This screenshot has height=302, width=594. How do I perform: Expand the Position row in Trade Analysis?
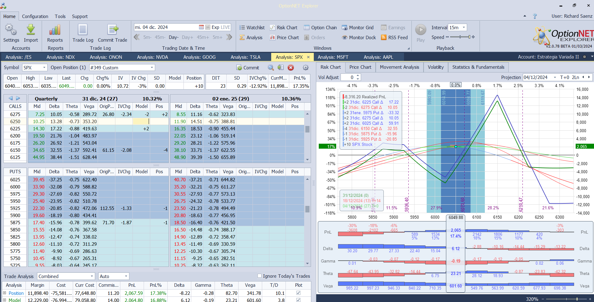tap(5, 293)
